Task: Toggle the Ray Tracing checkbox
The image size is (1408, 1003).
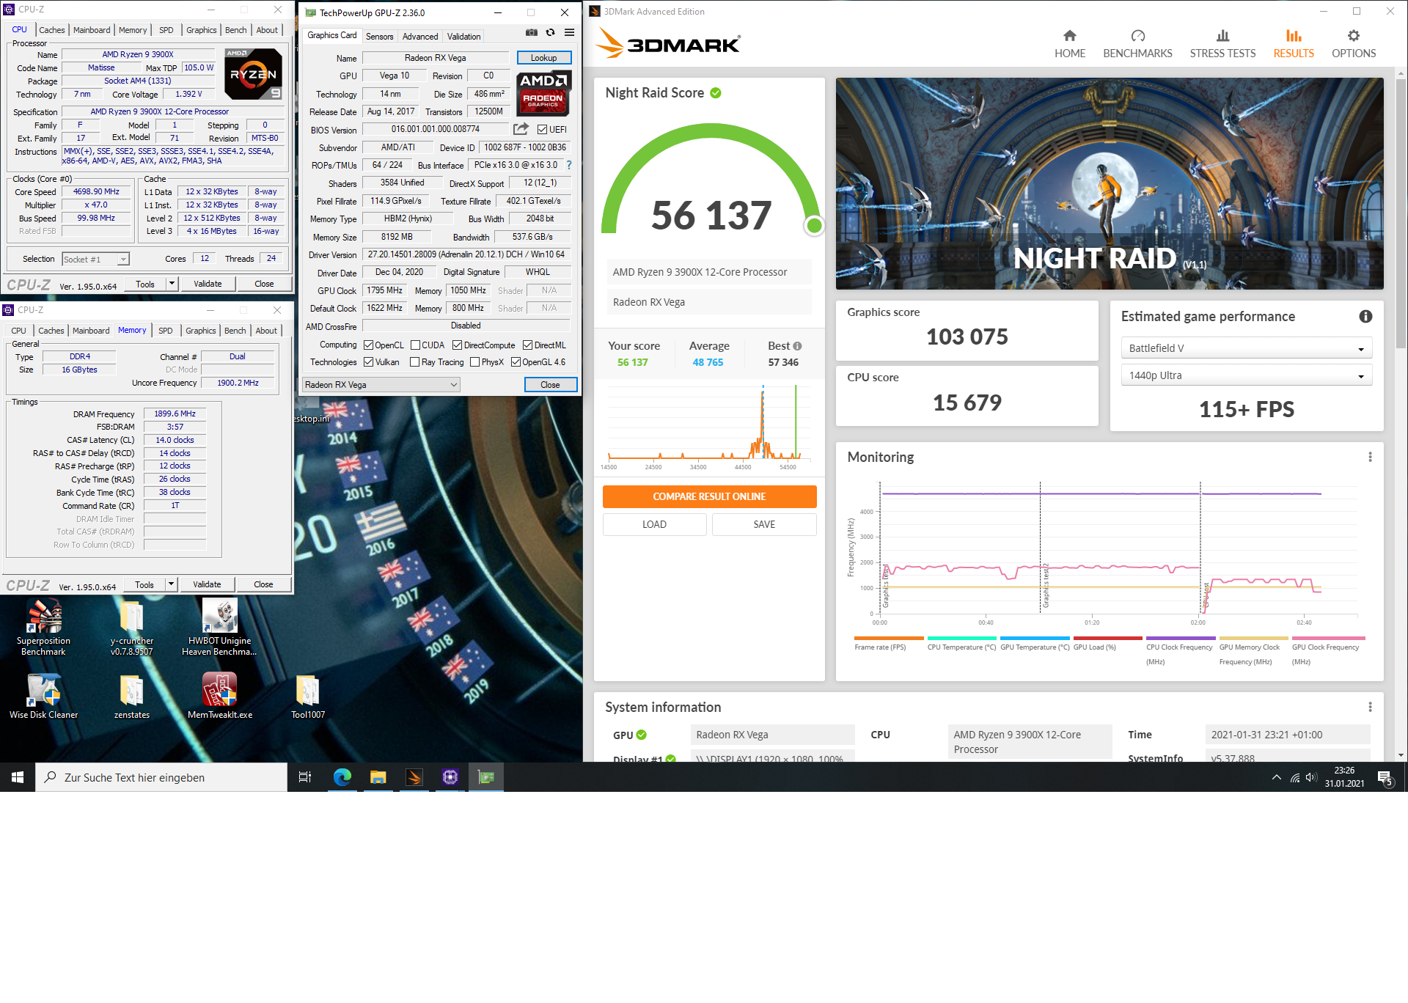Action: point(415,362)
